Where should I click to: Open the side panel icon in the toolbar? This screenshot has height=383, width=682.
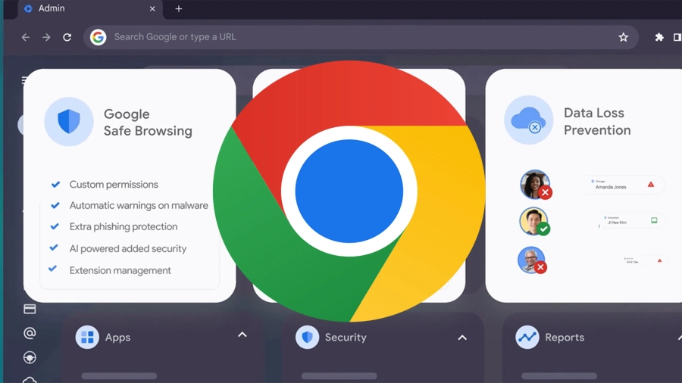click(x=677, y=37)
